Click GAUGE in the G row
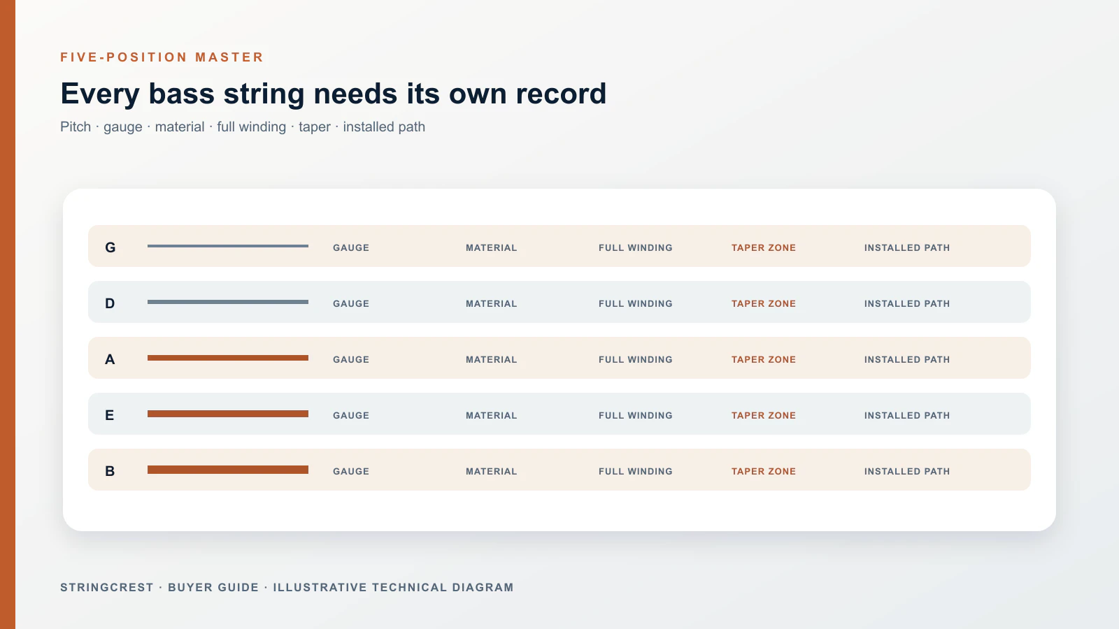The image size is (1119, 629). [x=351, y=248]
